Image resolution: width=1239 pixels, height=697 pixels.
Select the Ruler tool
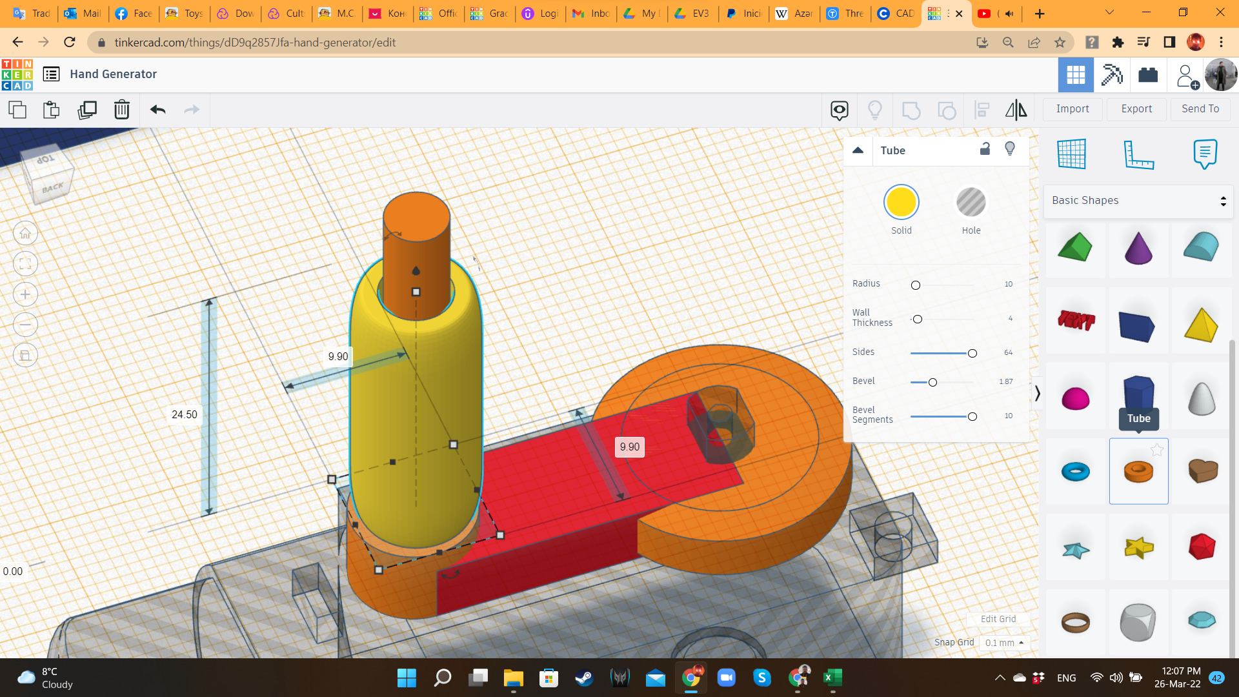[1138, 154]
